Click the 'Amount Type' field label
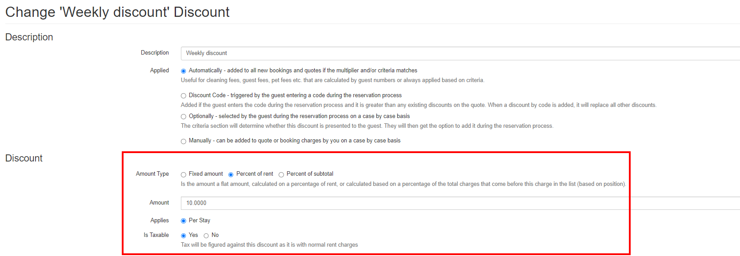Screen dimensions: 740x256 [152, 174]
